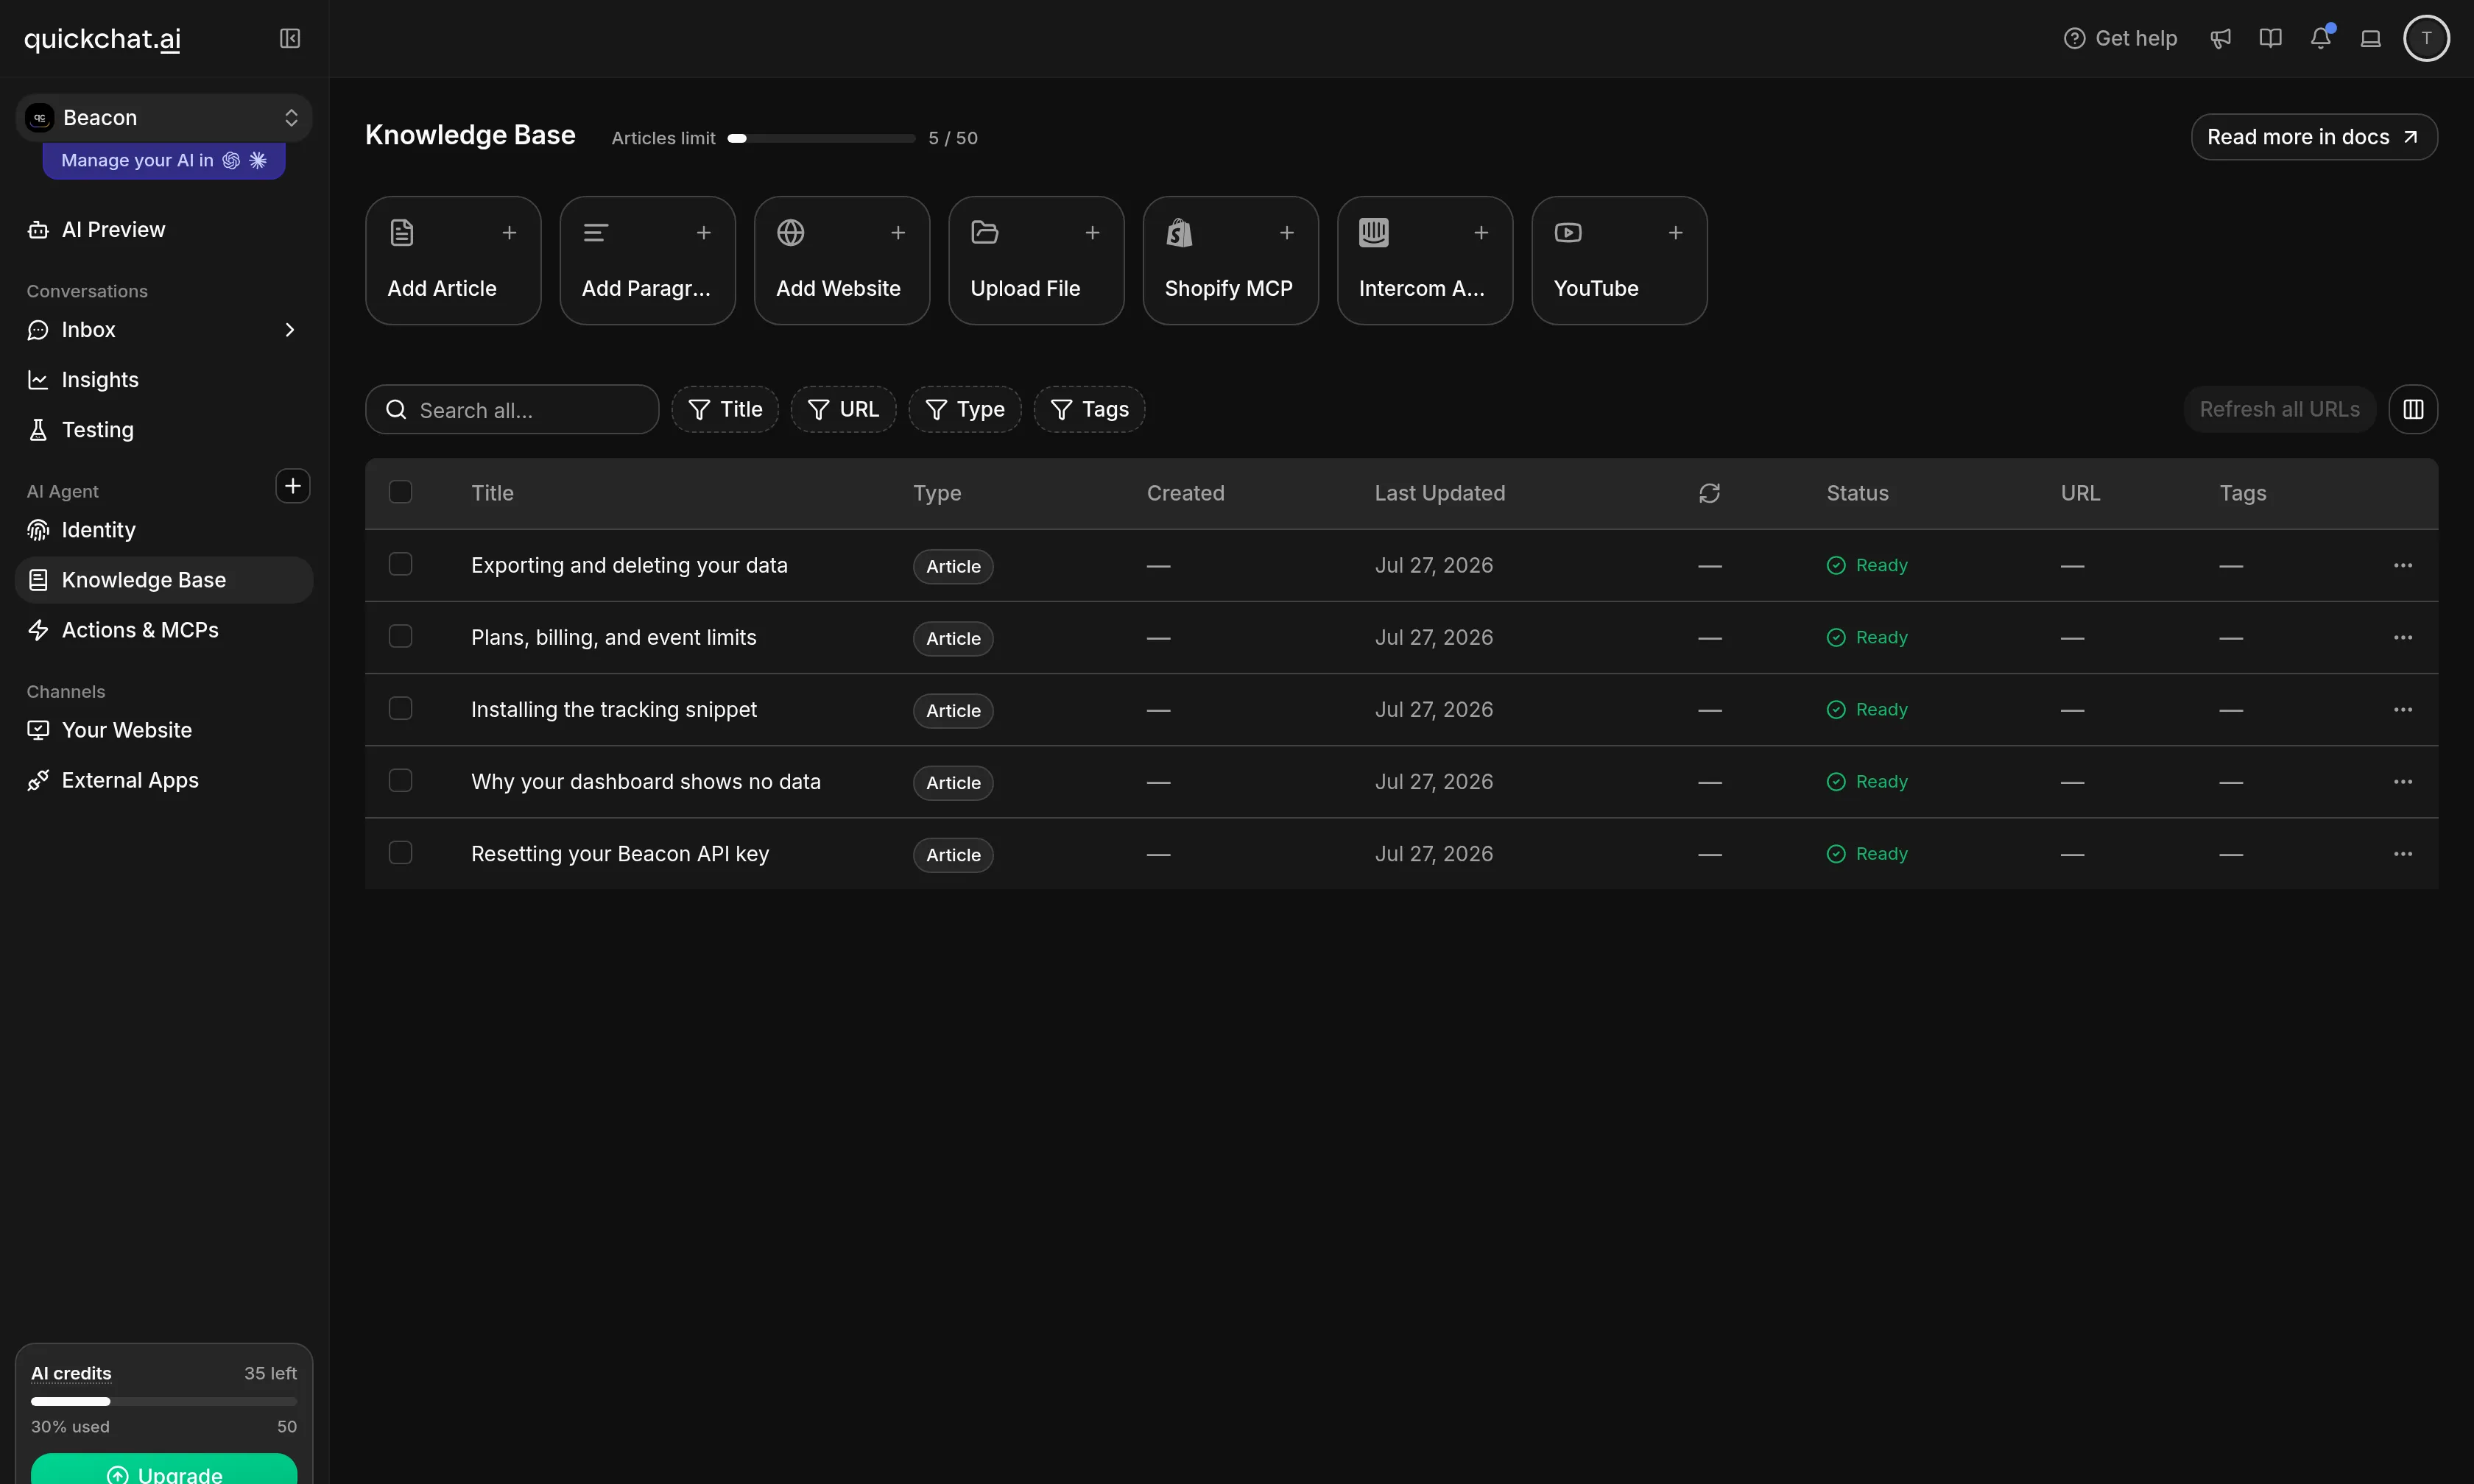Click the Articles limit progress bar
The height and width of the screenshot is (1484, 2474).
point(821,138)
